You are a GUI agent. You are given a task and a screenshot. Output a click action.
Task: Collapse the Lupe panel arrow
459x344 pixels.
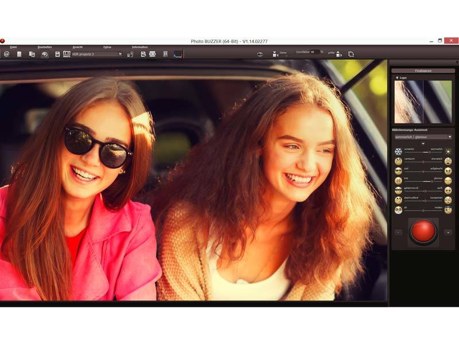397,78
